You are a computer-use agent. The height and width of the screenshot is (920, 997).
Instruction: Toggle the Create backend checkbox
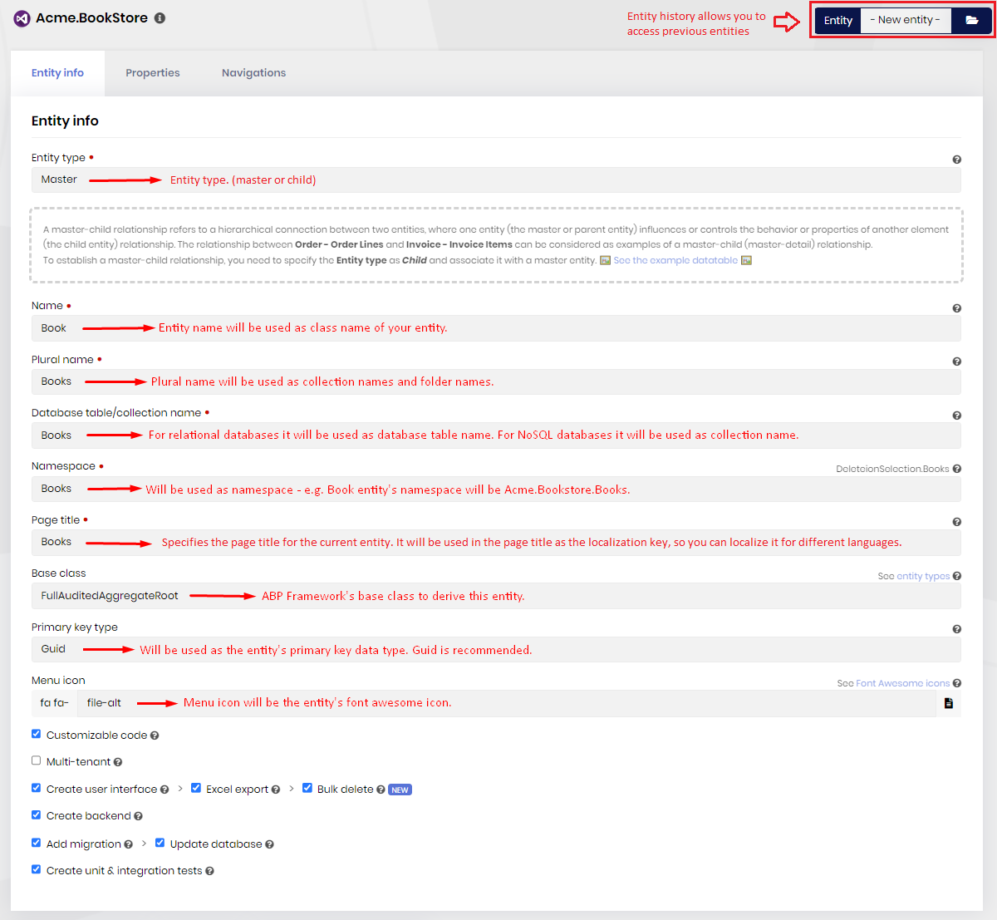click(36, 814)
